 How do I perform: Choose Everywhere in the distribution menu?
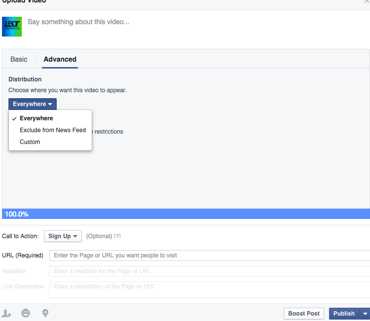(x=50, y=118)
